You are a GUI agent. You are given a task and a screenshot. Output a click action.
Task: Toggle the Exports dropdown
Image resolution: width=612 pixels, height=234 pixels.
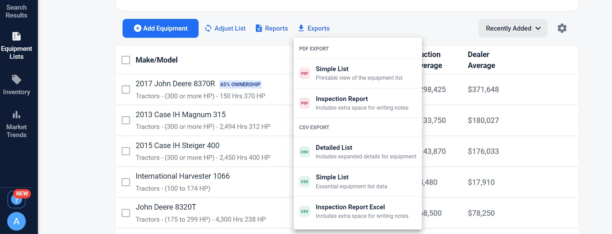[314, 28]
